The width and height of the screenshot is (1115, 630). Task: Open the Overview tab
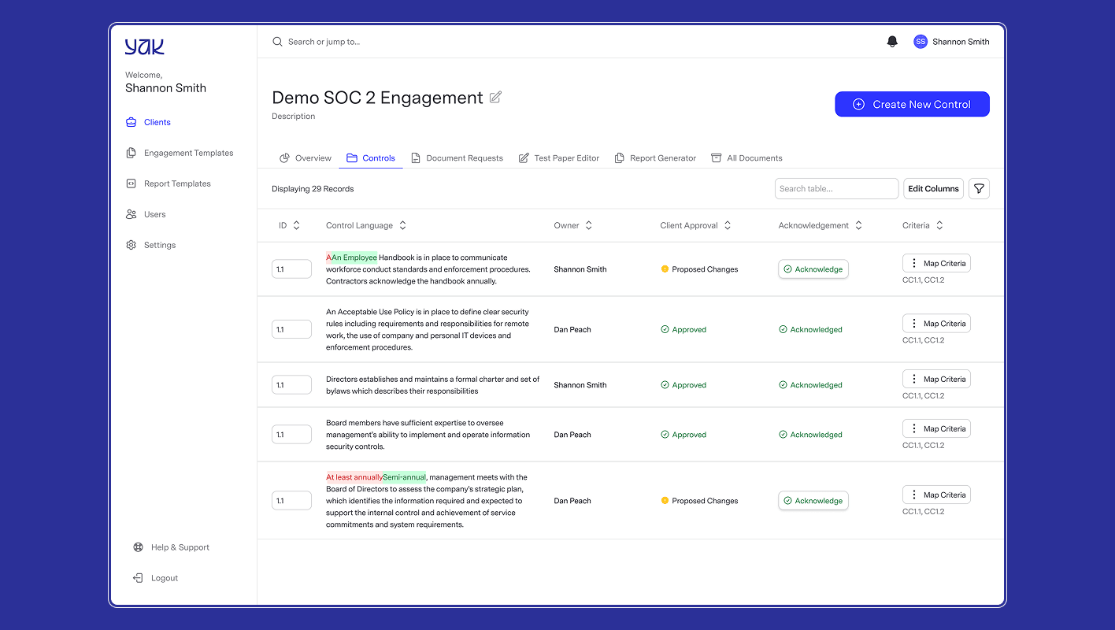click(306, 158)
